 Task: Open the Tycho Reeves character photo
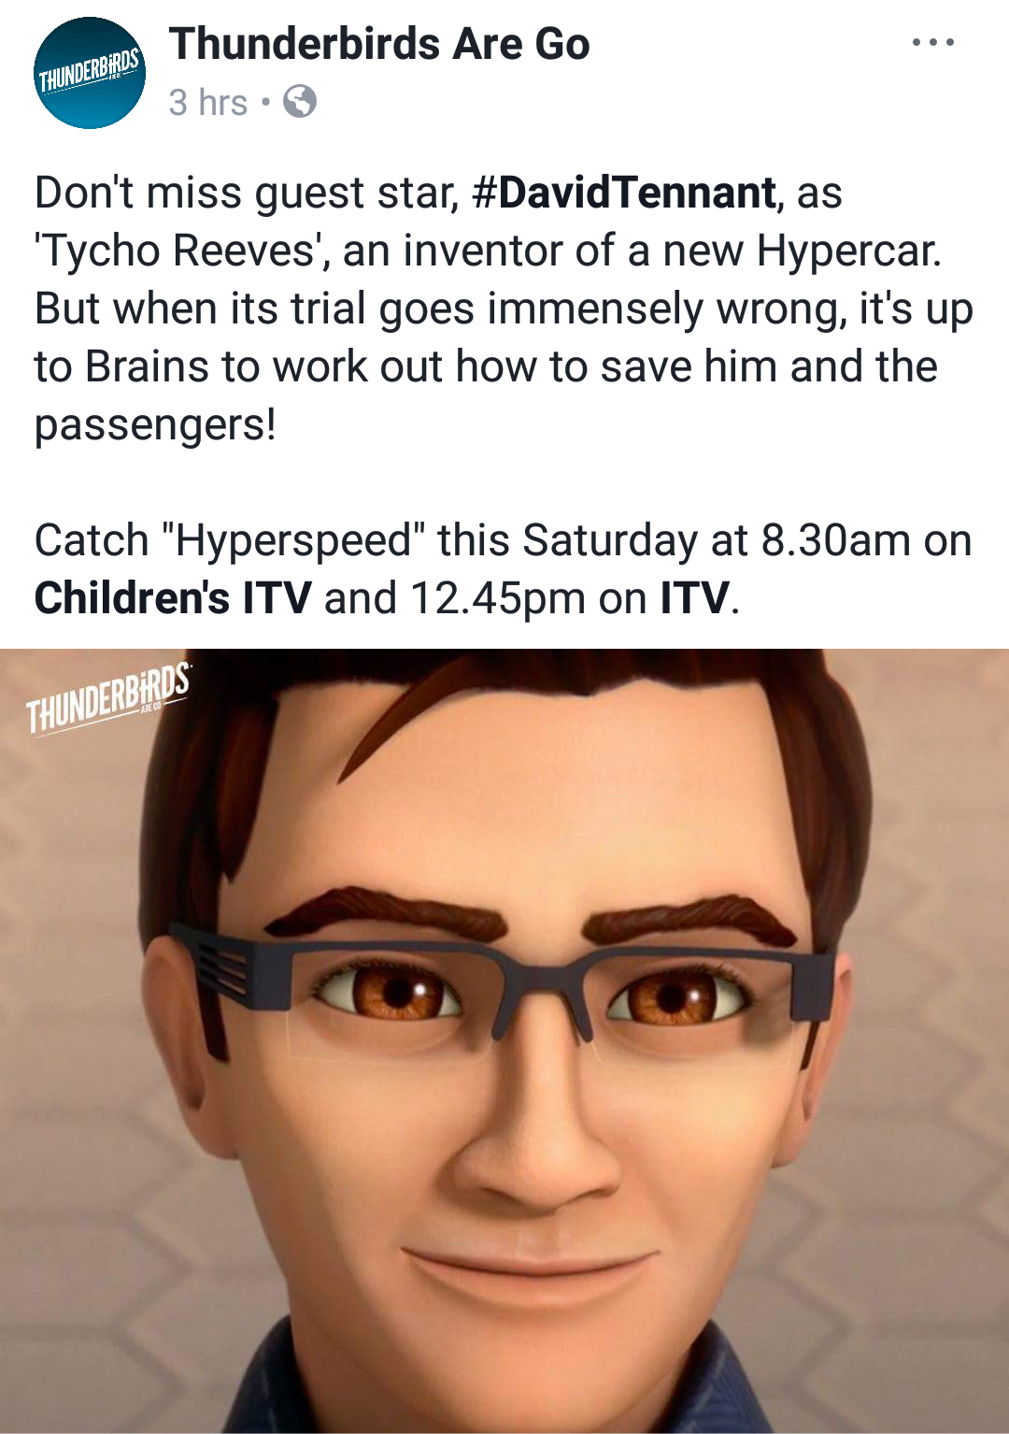tap(504, 1040)
